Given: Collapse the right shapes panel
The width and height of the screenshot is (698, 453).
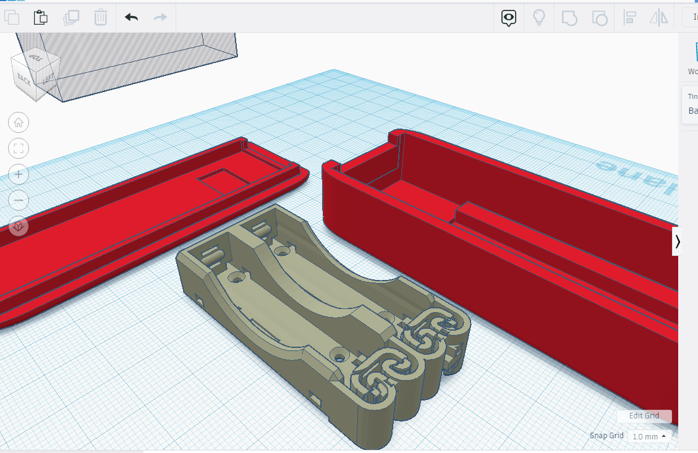Looking at the screenshot, I should click(678, 241).
